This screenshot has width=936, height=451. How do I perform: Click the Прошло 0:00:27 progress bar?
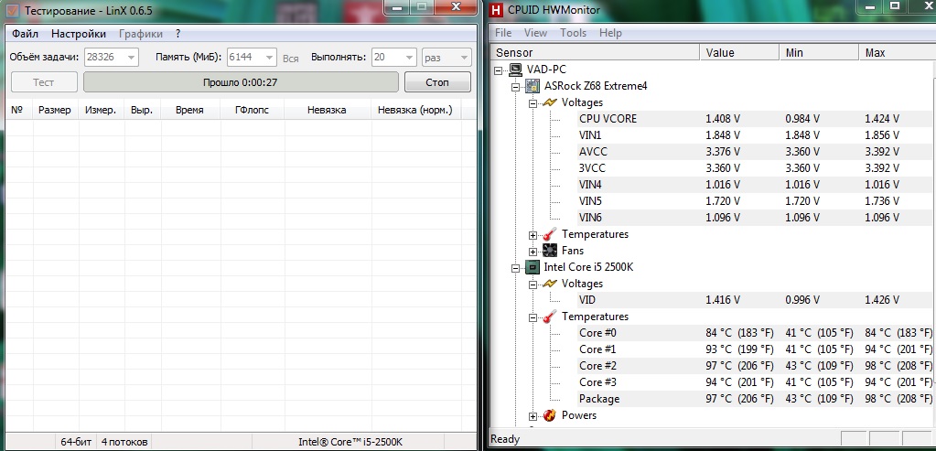(x=241, y=82)
